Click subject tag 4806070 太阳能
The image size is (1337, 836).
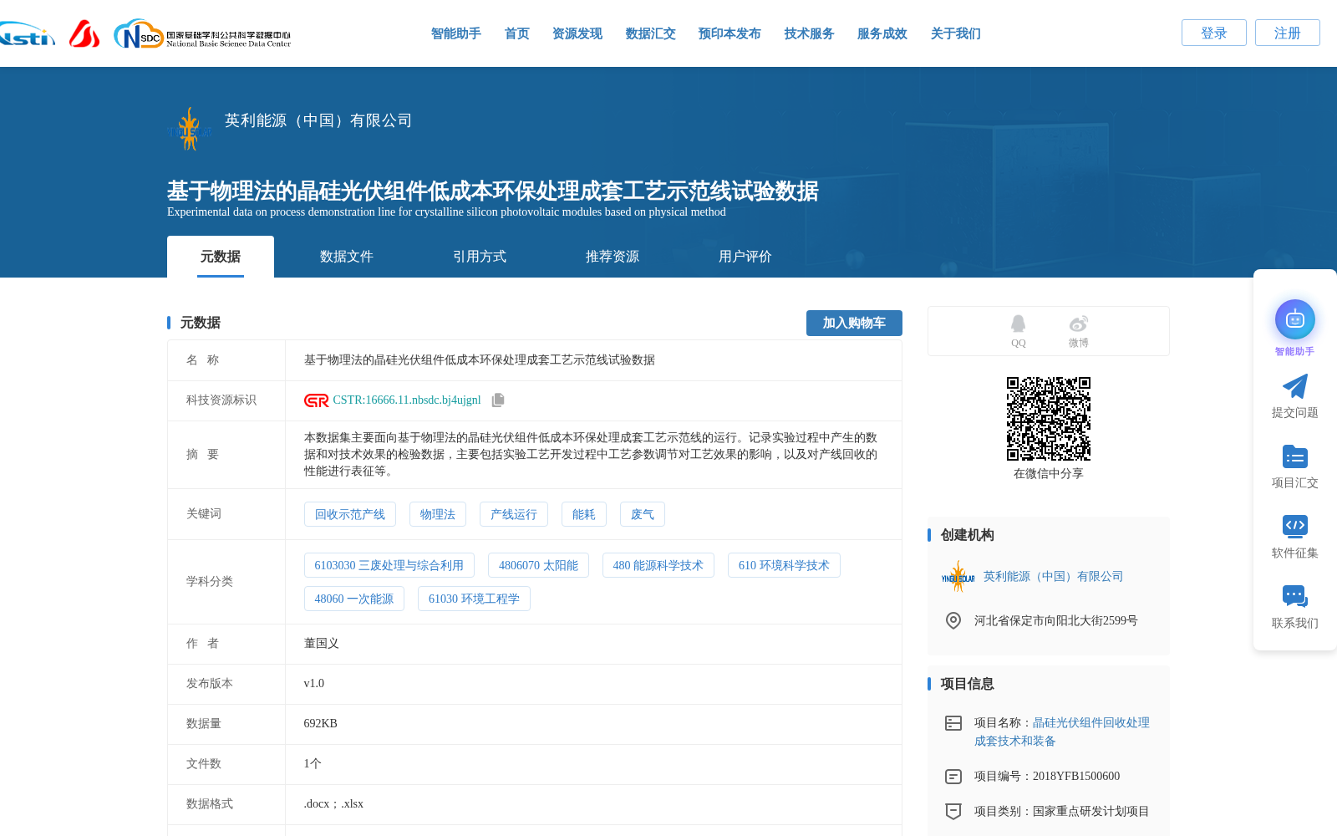click(x=539, y=565)
